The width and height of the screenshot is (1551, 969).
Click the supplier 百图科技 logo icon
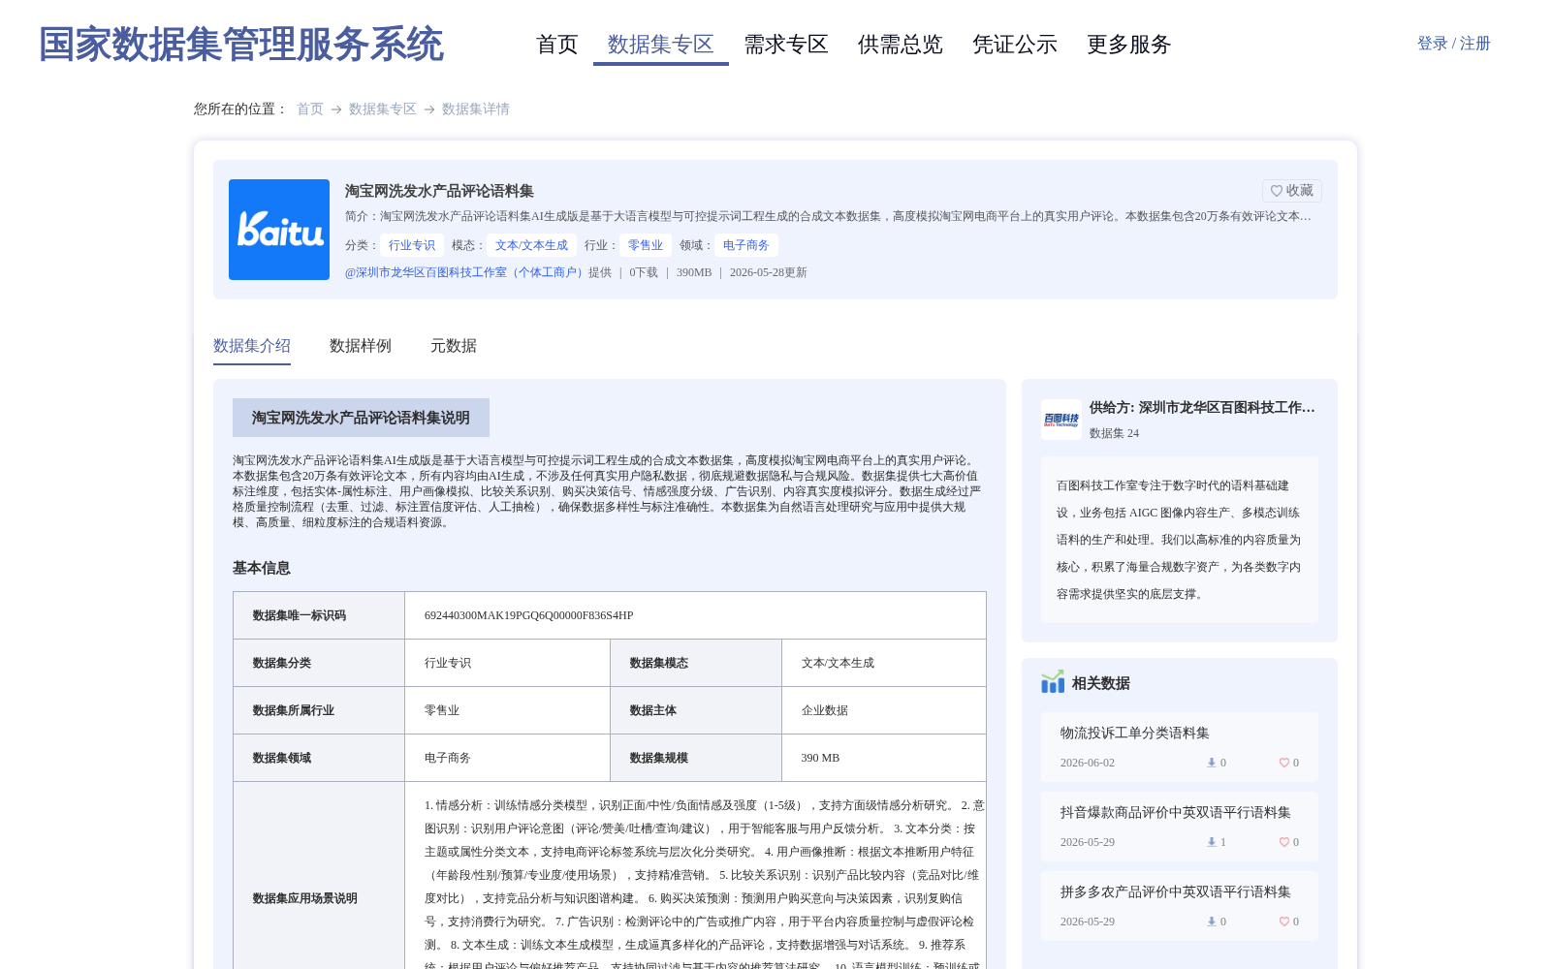pos(1061,420)
